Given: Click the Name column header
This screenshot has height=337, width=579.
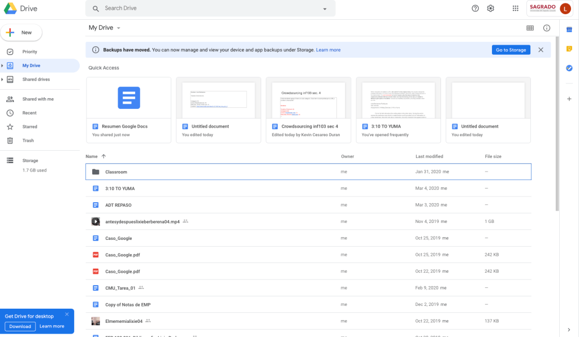Looking at the screenshot, I should tap(92, 156).
